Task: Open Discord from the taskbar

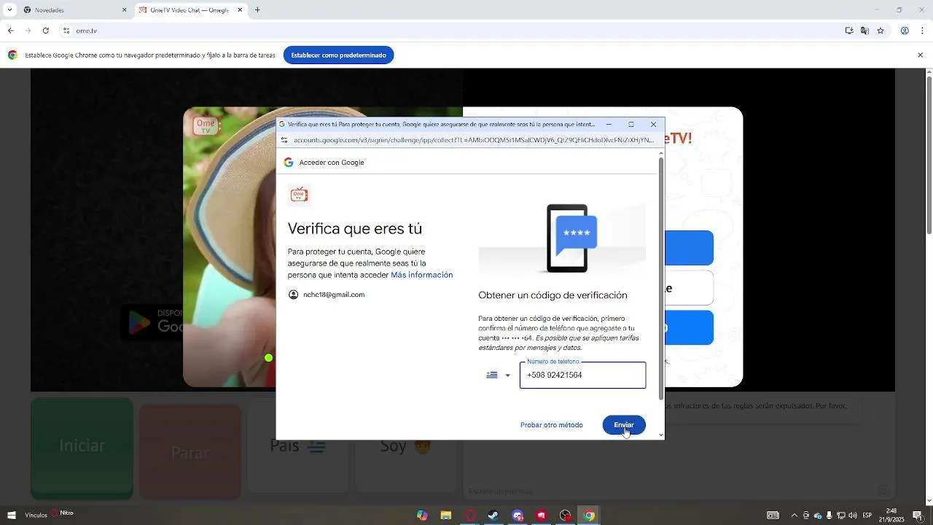Action: coord(518,516)
